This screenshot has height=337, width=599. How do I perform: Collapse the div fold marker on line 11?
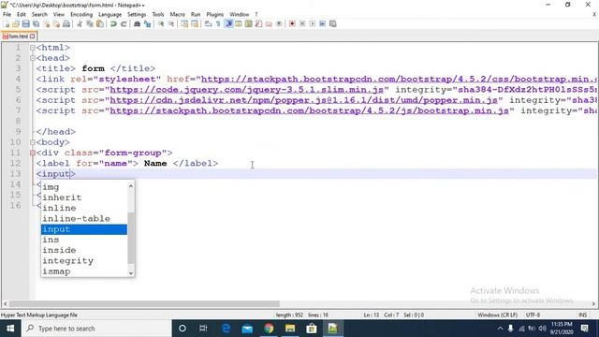(33, 153)
